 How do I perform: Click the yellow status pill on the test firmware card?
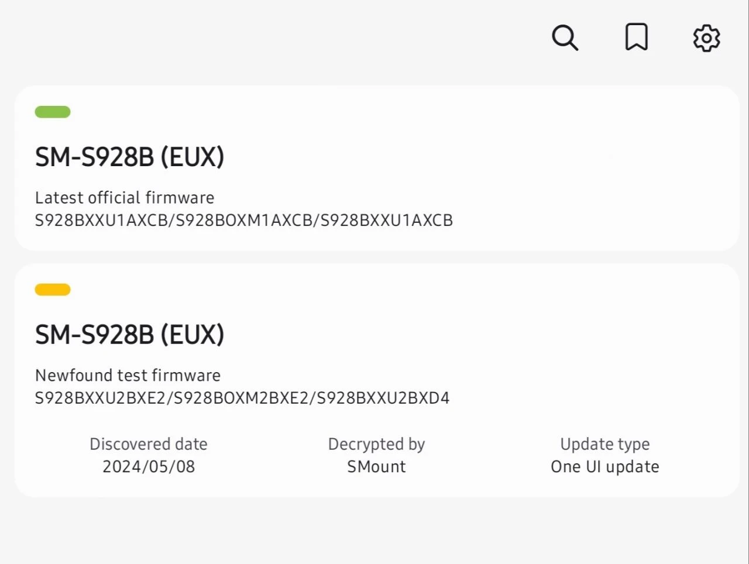(x=53, y=289)
